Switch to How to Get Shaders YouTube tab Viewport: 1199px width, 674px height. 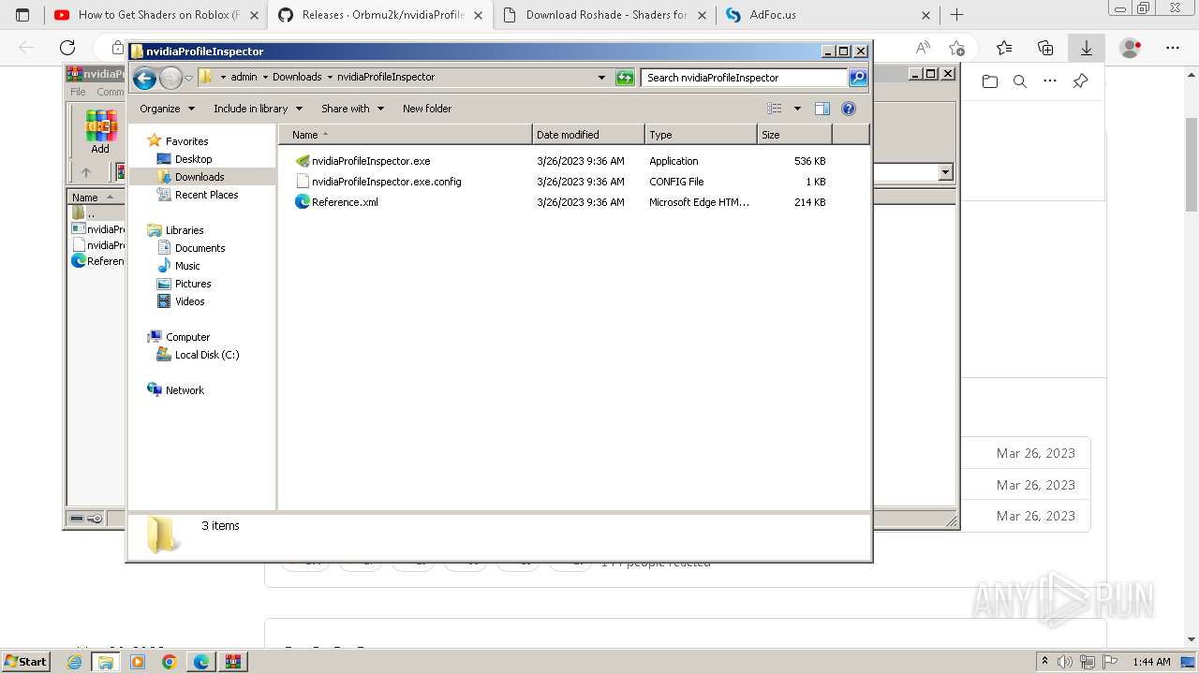coord(155,15)
